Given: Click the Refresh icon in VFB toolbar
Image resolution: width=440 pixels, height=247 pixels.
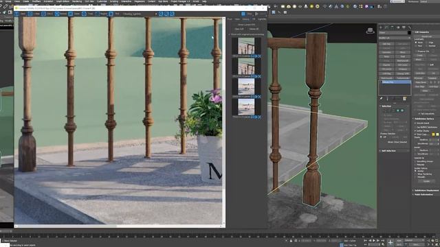Looking at the screenshot, I should coord(57,14).
